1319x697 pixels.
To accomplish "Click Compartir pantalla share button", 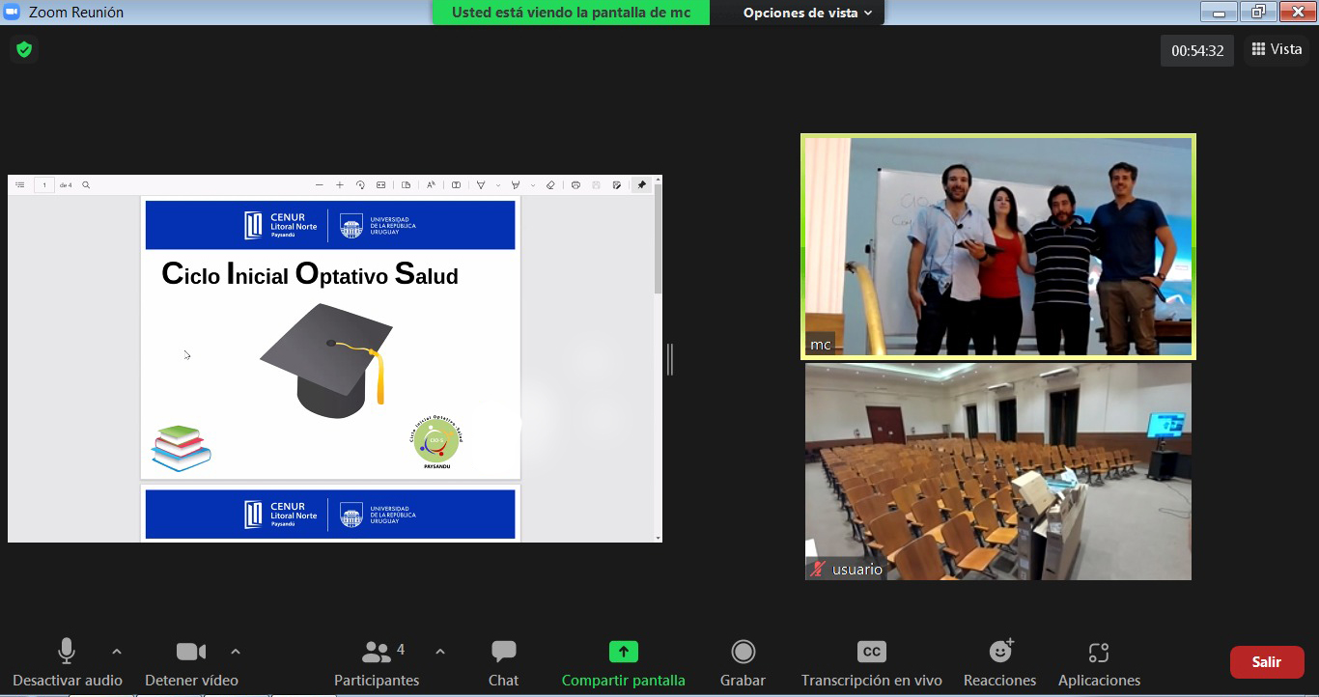I will click(x=623, y=662).
